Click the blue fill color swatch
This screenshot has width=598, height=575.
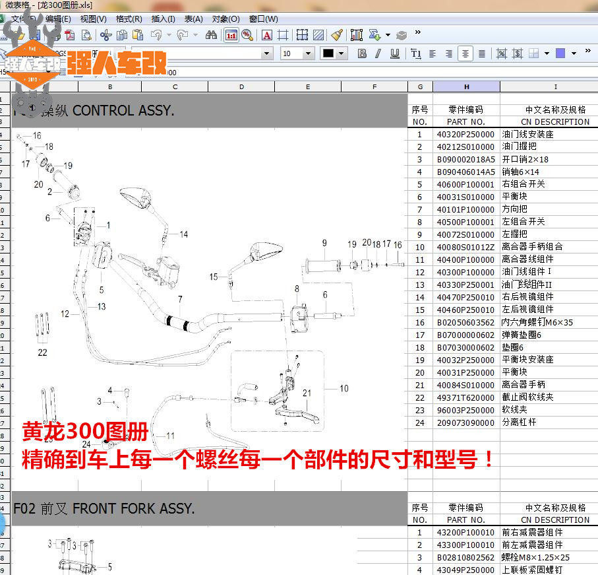[560, 53]
